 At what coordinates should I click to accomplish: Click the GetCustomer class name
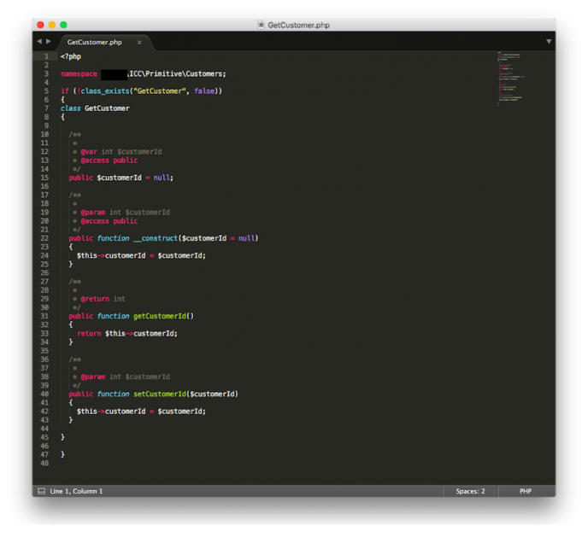pos(107,108)
